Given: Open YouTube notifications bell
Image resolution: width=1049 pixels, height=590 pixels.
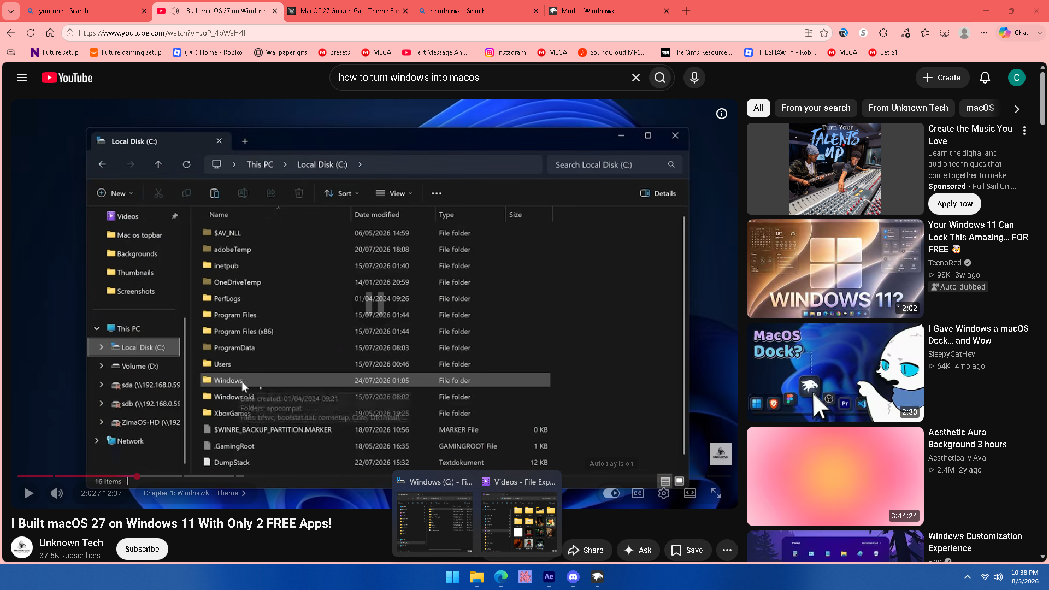Looking at the screenshot, I should [x=985, y=78].
